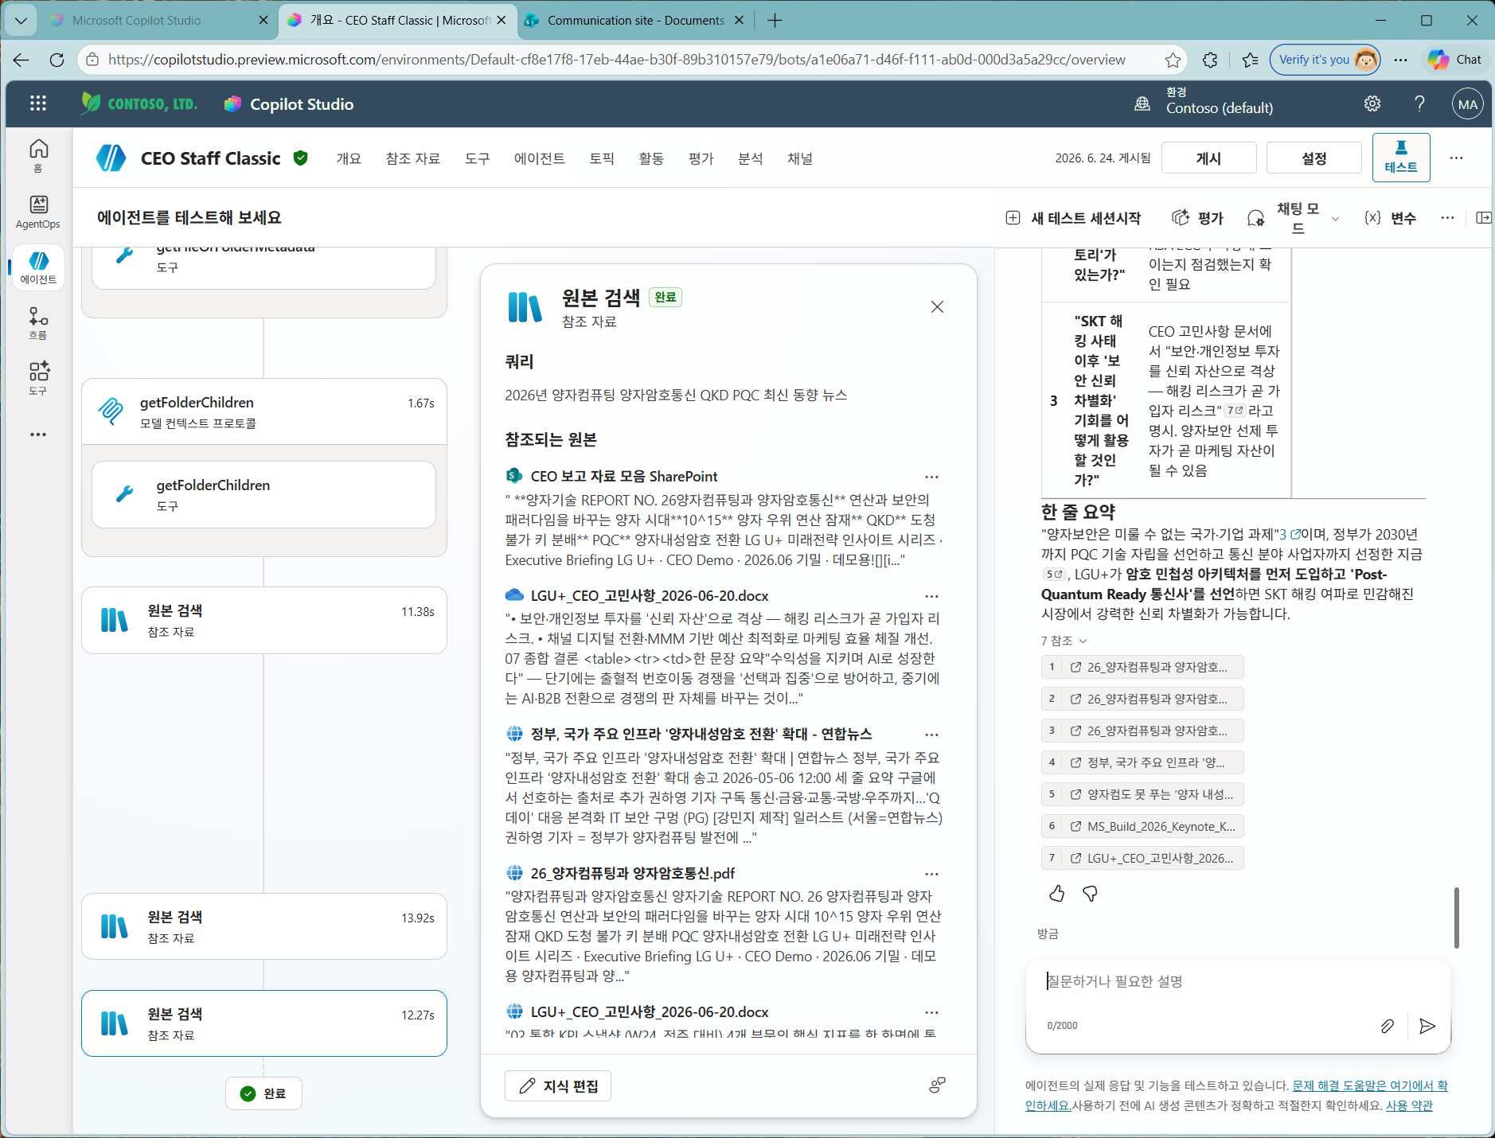The height and width of the screenshot is (1138, 1495).
Task: Select 원본 검색 step with 13.92s
Action: pos(264,926)
